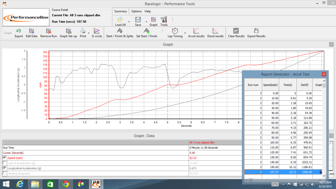Click Export Results tool
This screenshot has width=336, height=189.
pos(256,33)
